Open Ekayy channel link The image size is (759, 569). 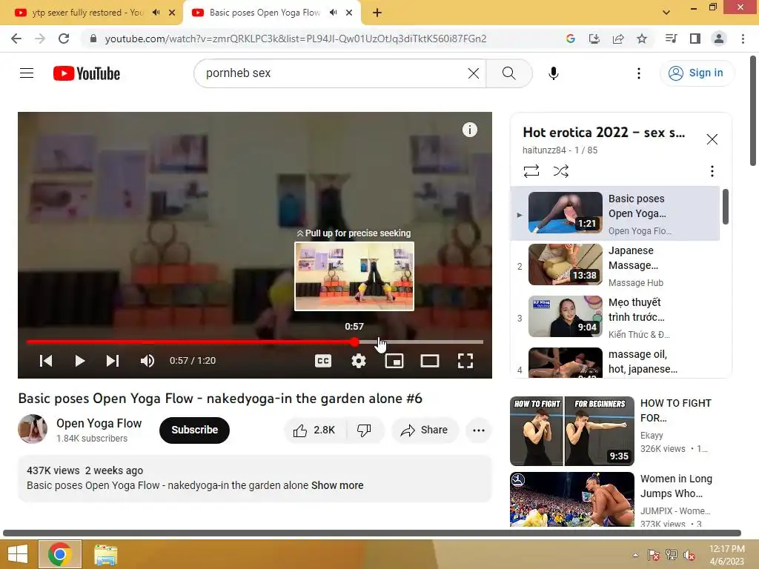[x=651, y=435]
